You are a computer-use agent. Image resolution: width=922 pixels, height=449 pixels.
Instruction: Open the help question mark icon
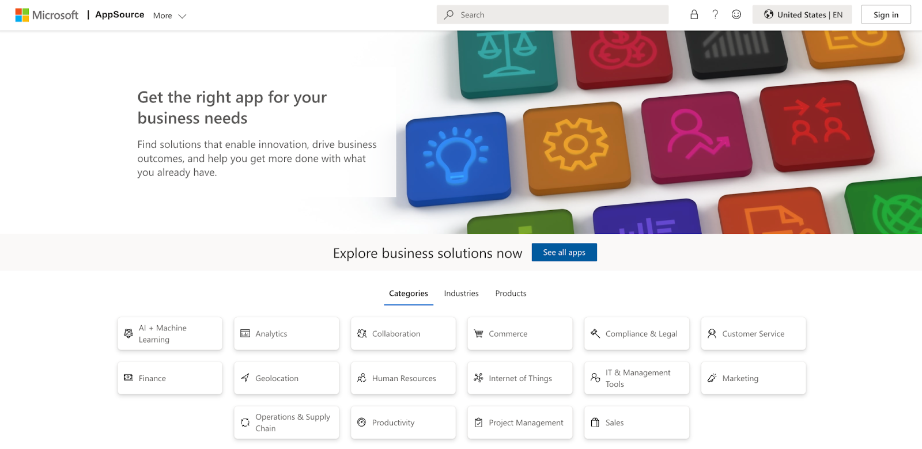pos(715,14)
